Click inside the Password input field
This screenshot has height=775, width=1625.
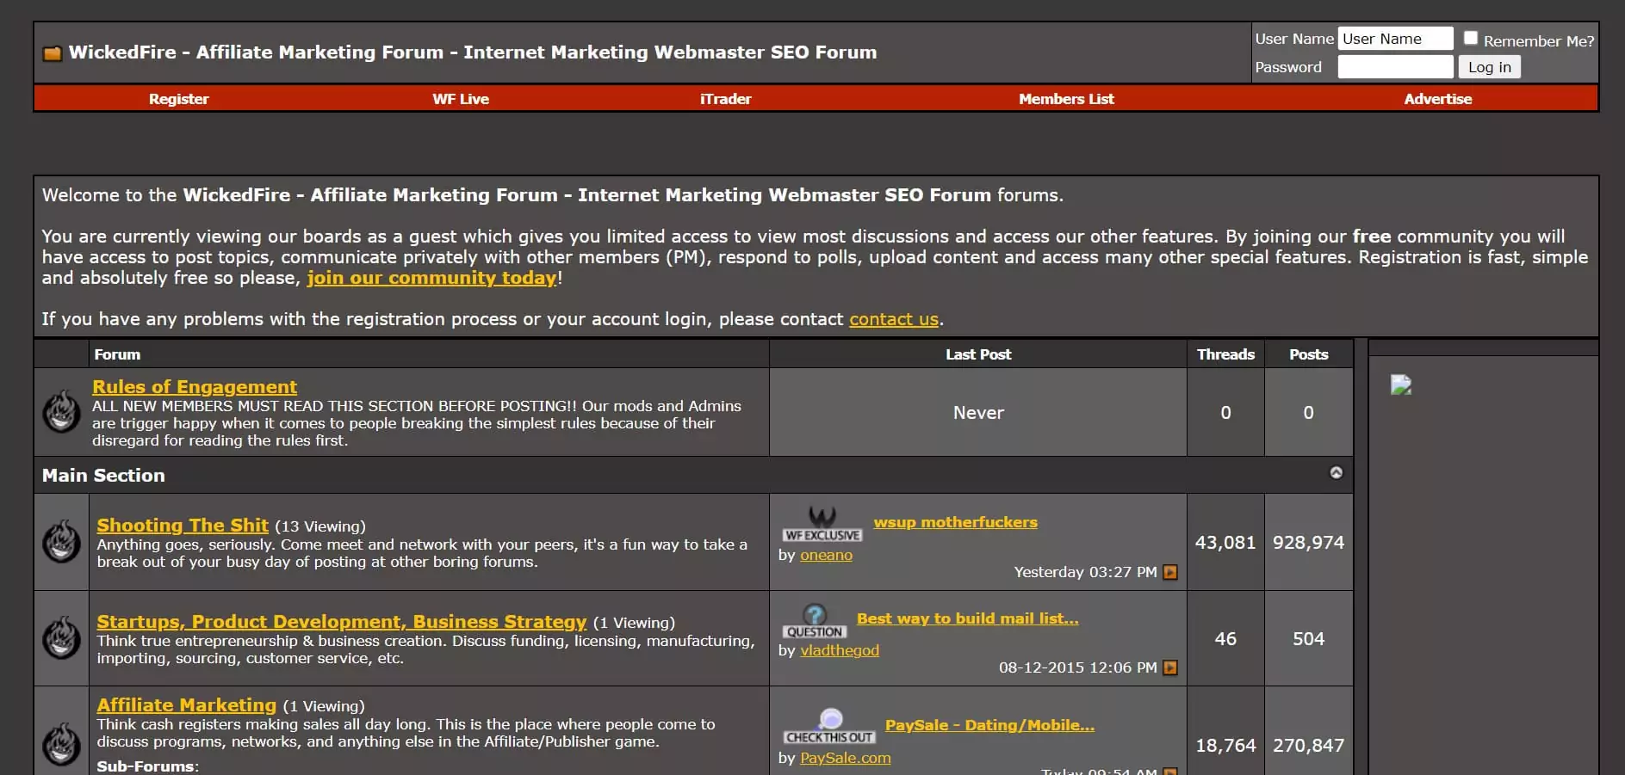[1395, 67]
